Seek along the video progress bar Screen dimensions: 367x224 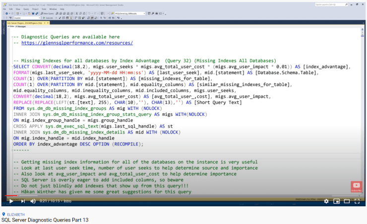click(183, 196)
